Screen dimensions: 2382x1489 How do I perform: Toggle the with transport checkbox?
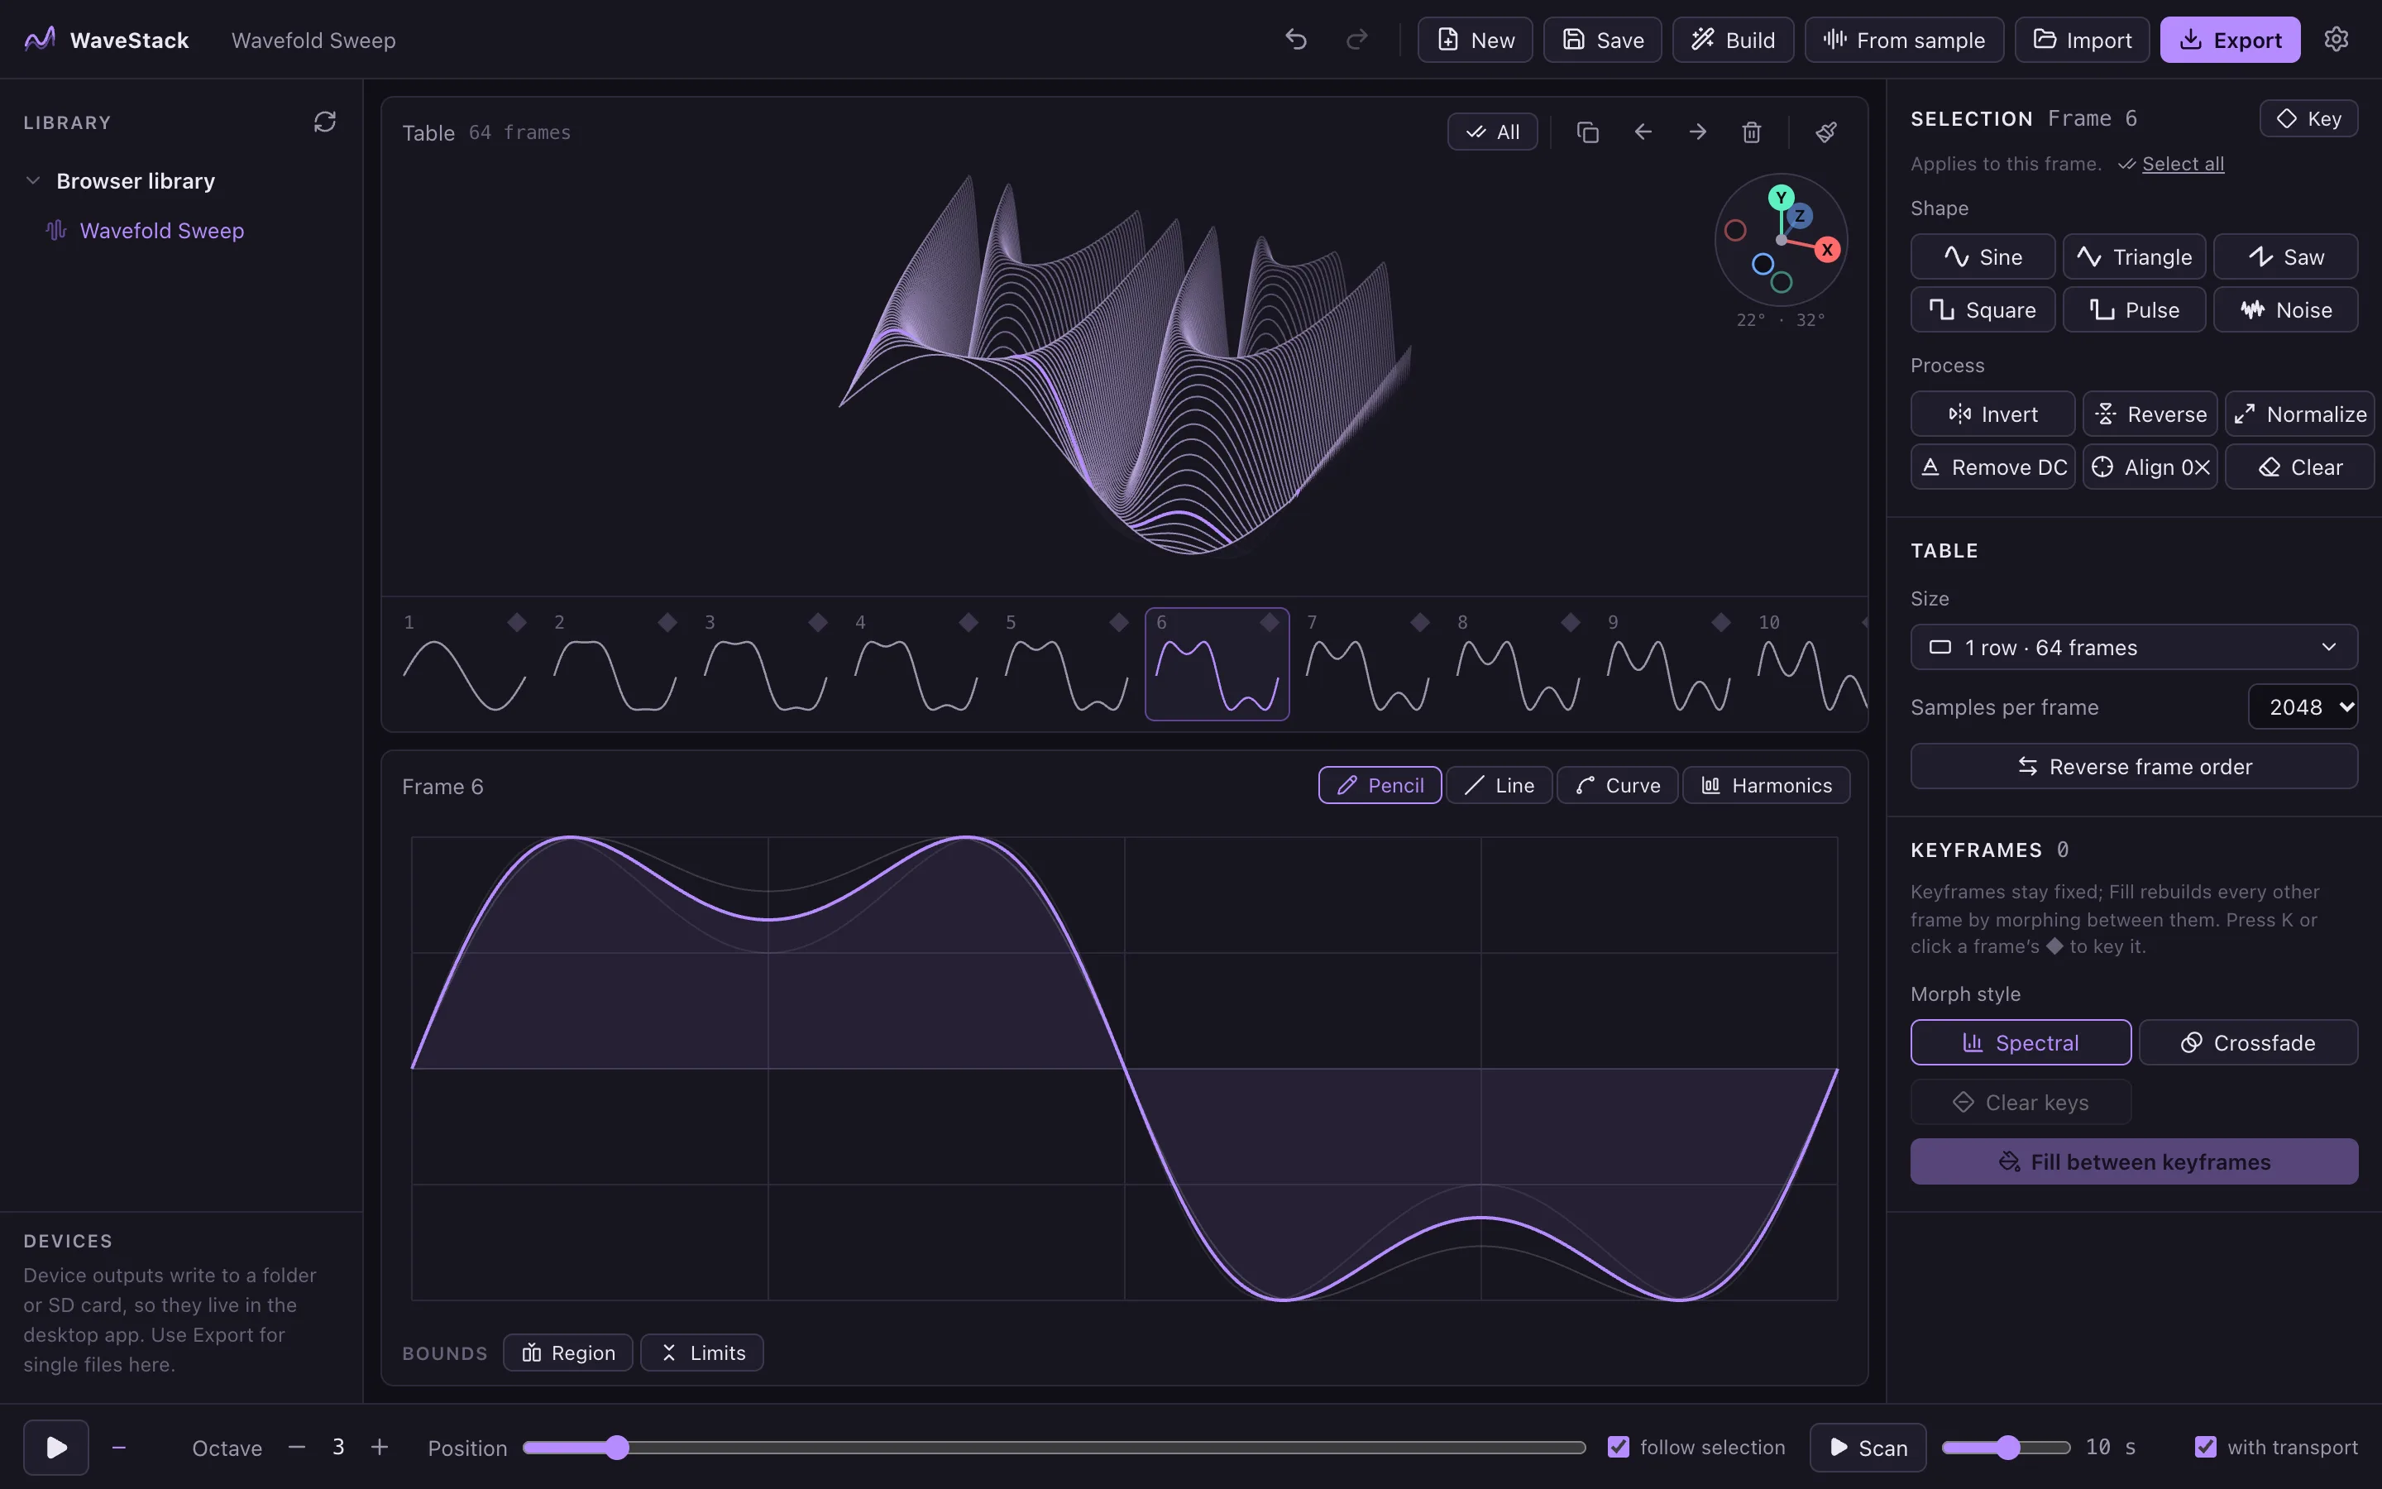coord(2206,1447)
